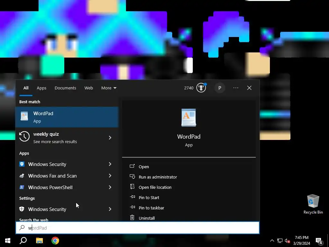Open WordPad from the Best match result

click(67, 117)
